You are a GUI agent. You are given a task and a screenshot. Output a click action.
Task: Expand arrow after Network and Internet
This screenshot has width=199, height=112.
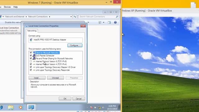26,16
